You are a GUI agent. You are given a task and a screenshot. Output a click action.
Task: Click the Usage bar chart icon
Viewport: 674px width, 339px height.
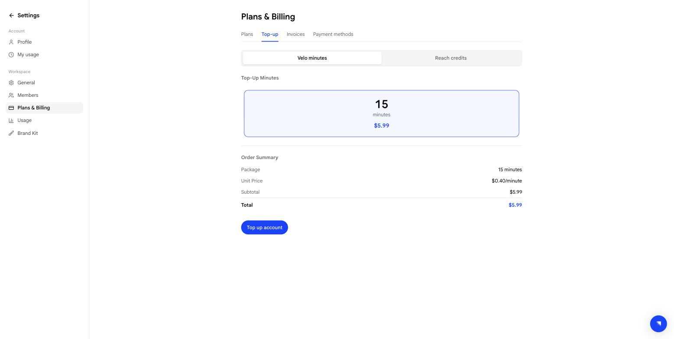[11, 120]
